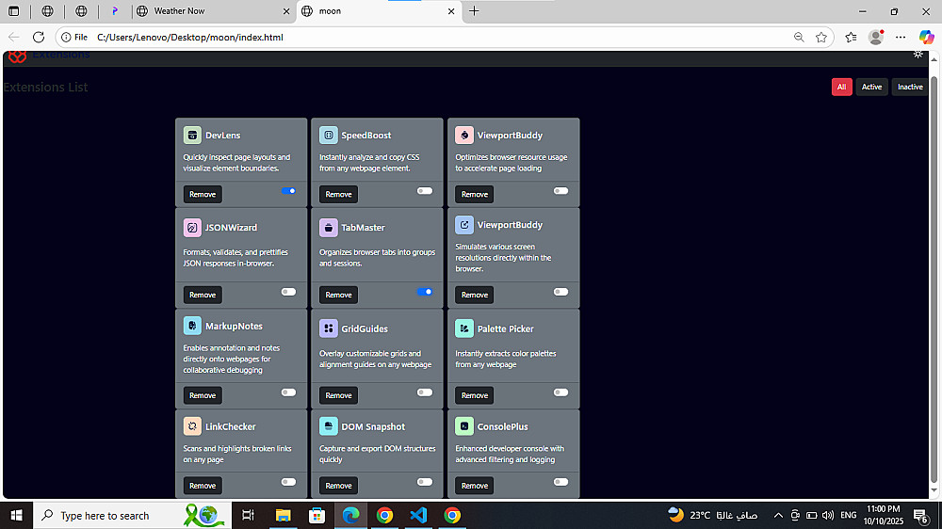Open the Settings and more menu

point(901,38)
